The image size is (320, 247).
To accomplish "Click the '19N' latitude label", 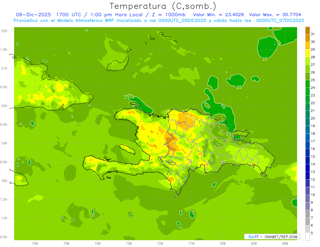I will click(x=4, y=143).
